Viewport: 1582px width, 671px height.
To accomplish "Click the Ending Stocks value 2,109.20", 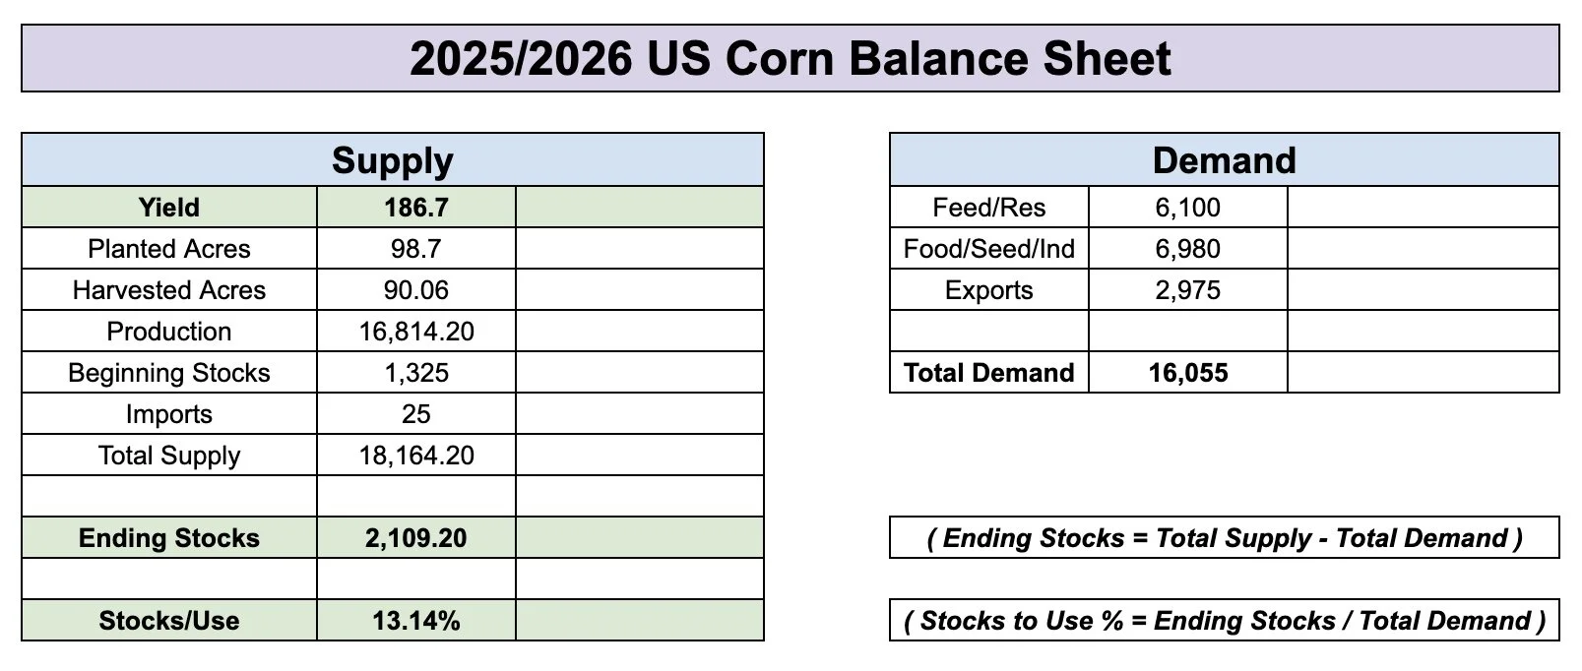I will tap(416, 538).
